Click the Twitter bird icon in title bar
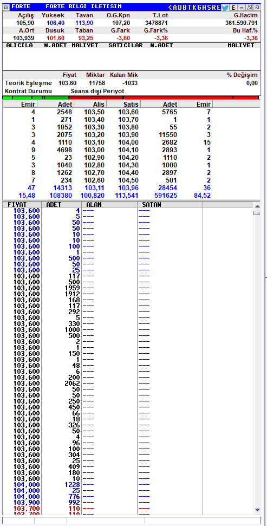Screen dimensions: 267x526 pyautogui.click(x=225, y=8)
